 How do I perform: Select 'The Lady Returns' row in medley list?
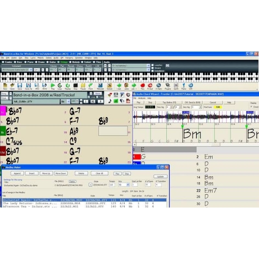(x=84, y=203)
